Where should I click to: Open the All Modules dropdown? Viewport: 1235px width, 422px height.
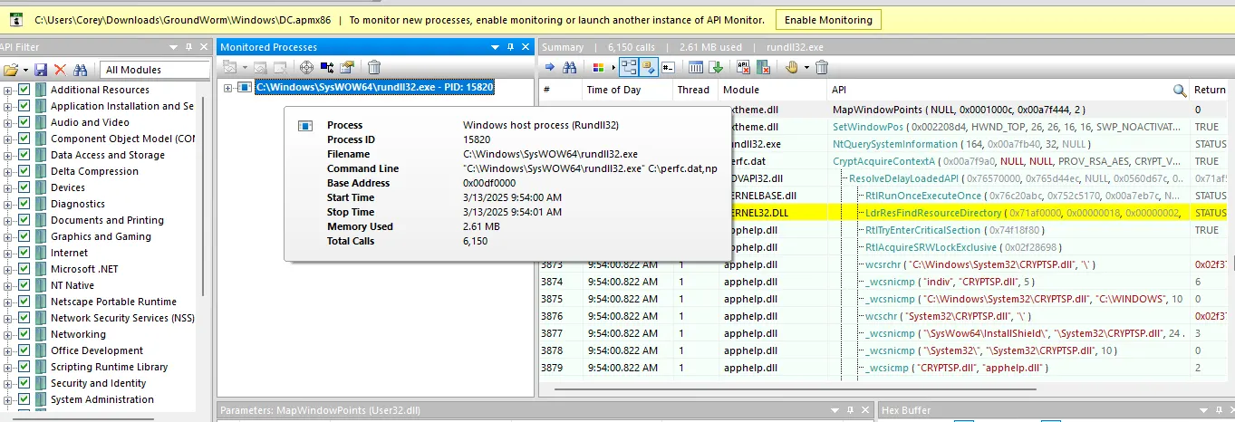[154, 70]
